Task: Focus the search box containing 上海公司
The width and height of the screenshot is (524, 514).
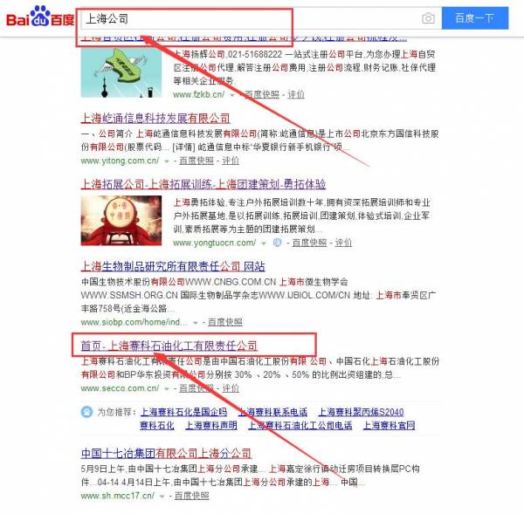Action: pos(251,18)
